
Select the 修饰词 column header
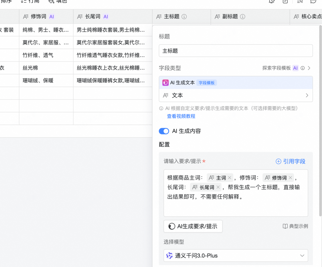point(46,17)
